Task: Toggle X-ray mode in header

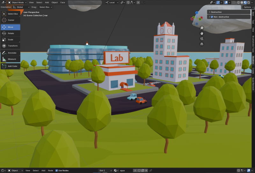Action: point(234,3)
